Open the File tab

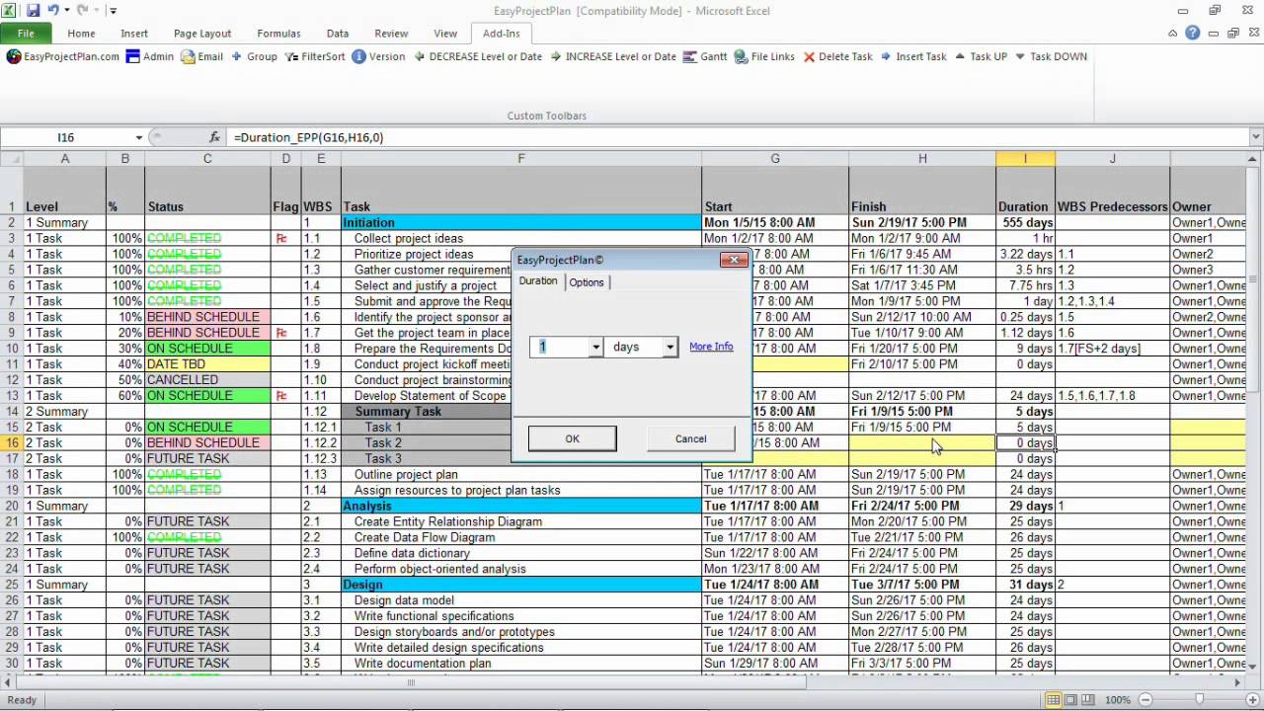(26, 33)
